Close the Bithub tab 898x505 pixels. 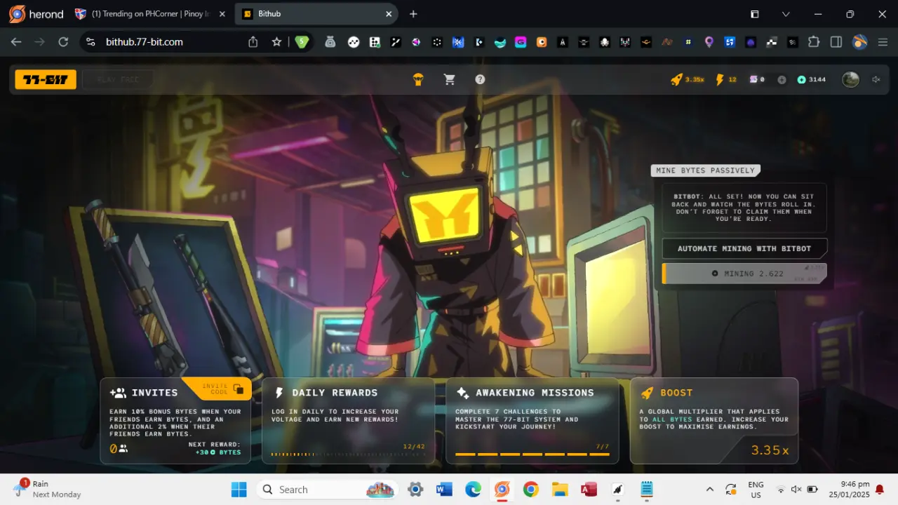[389, 14]
